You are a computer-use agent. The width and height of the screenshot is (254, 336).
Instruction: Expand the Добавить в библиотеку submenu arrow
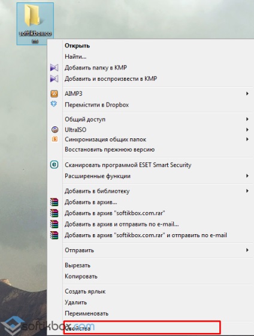[247, 191]
